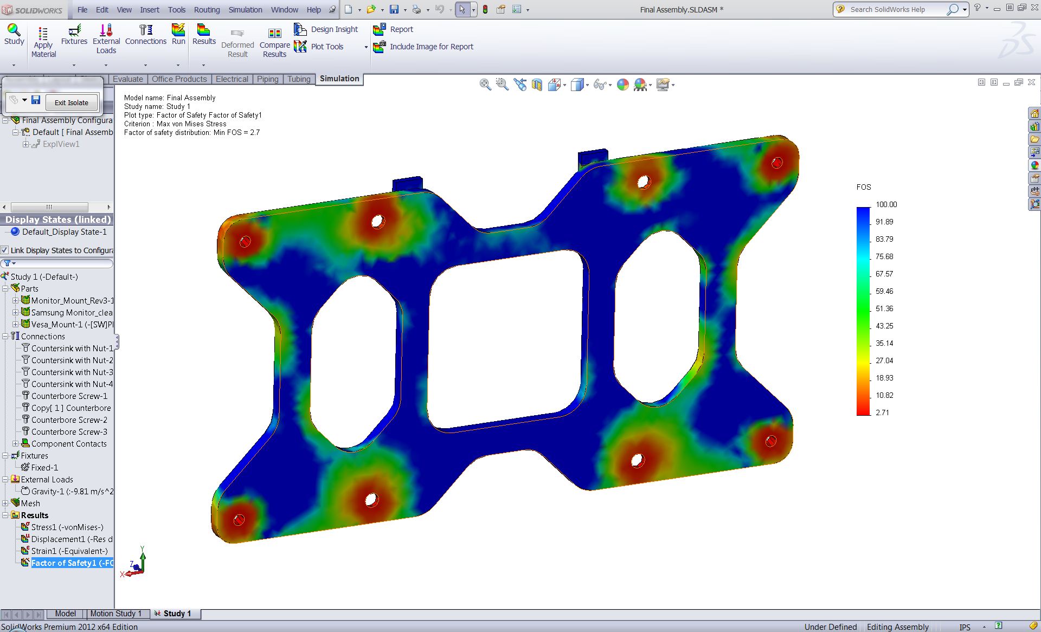Select the Fixed-1 fixture
Screen dimensions: 1041x632
40,467
